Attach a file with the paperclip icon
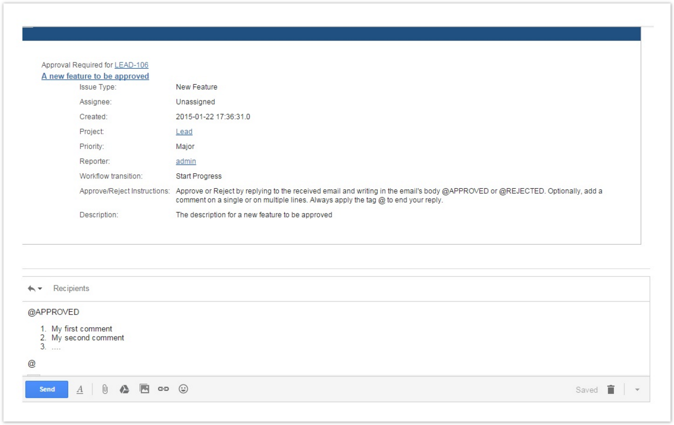 point(105,389)
